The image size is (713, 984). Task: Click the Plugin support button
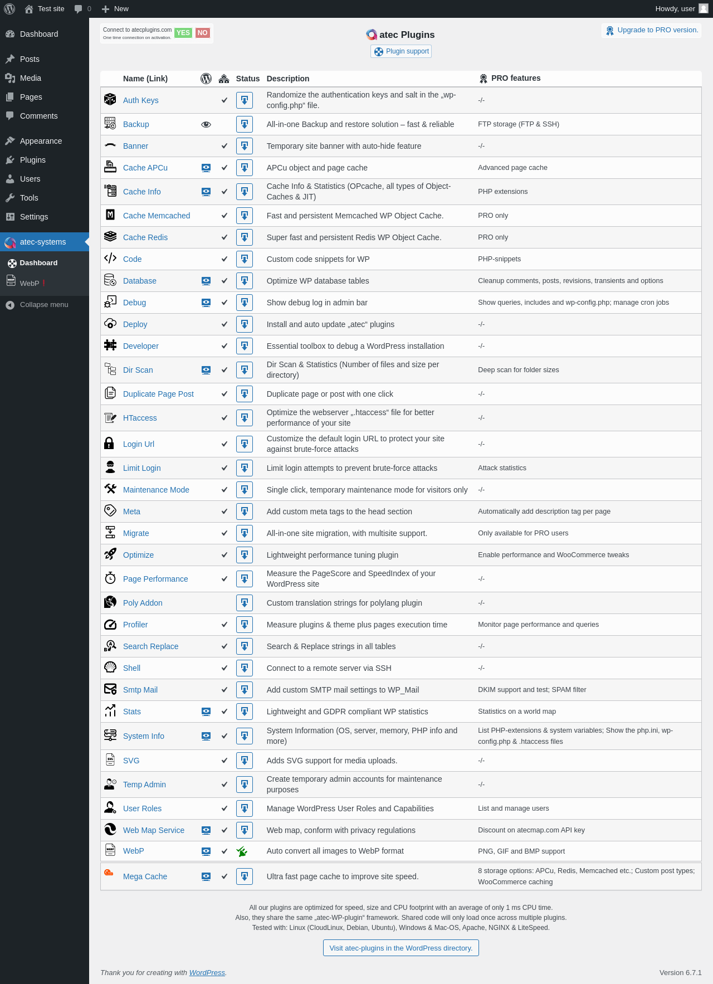tap(401, 51)
